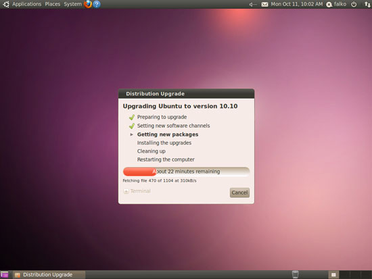Screen dimensions: 372x279
Task: Click the show desktop icon
Action: [x=4, y=275]
